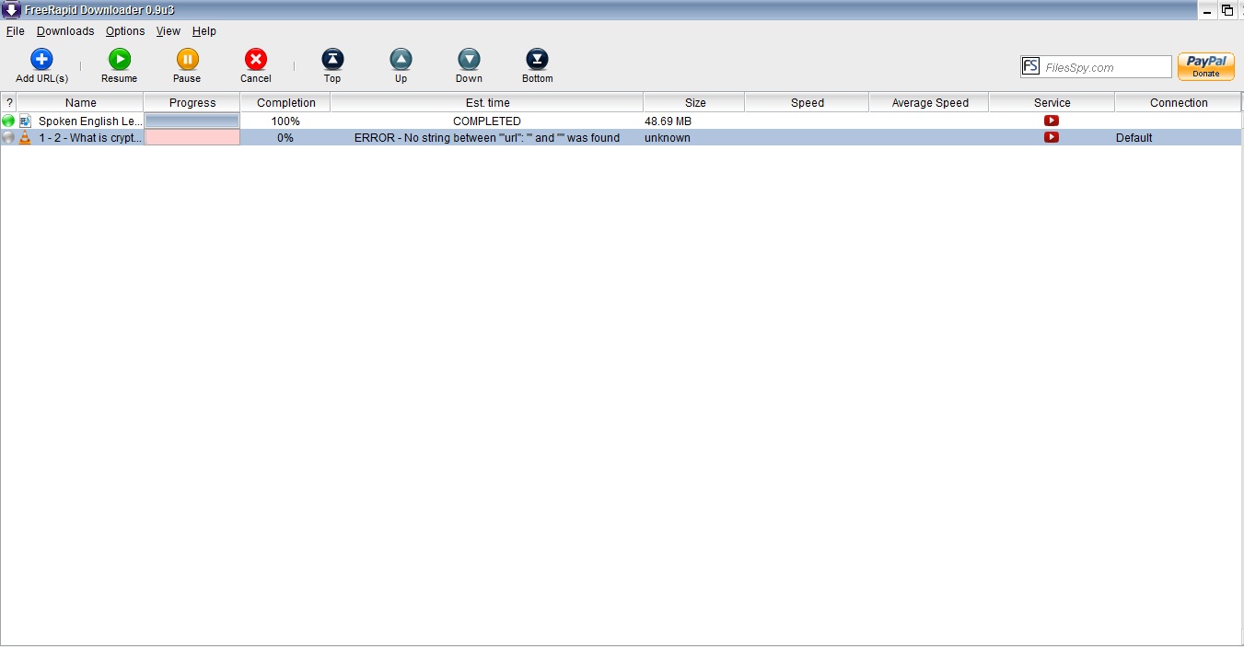Click the Up arrow toolbar icon

[x=401, y=60]
